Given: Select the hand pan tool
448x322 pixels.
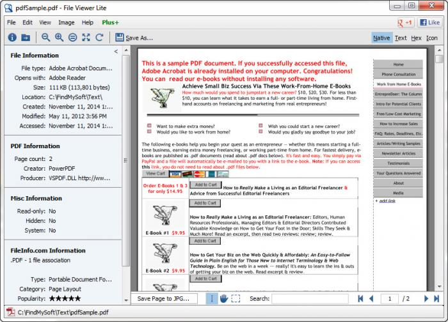Looking at the screenshot, I should click(x=224, y=298).
